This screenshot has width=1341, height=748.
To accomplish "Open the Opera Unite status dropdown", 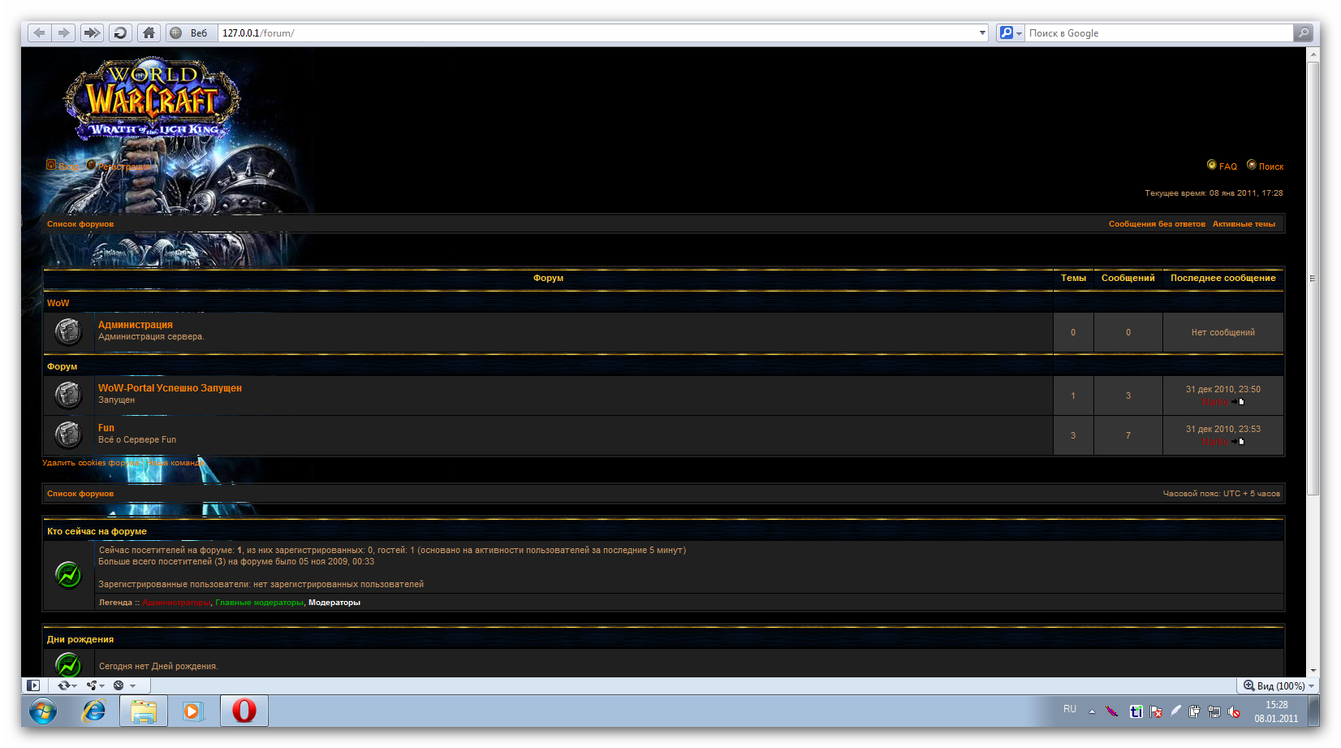I will click(x=96, y=685).
